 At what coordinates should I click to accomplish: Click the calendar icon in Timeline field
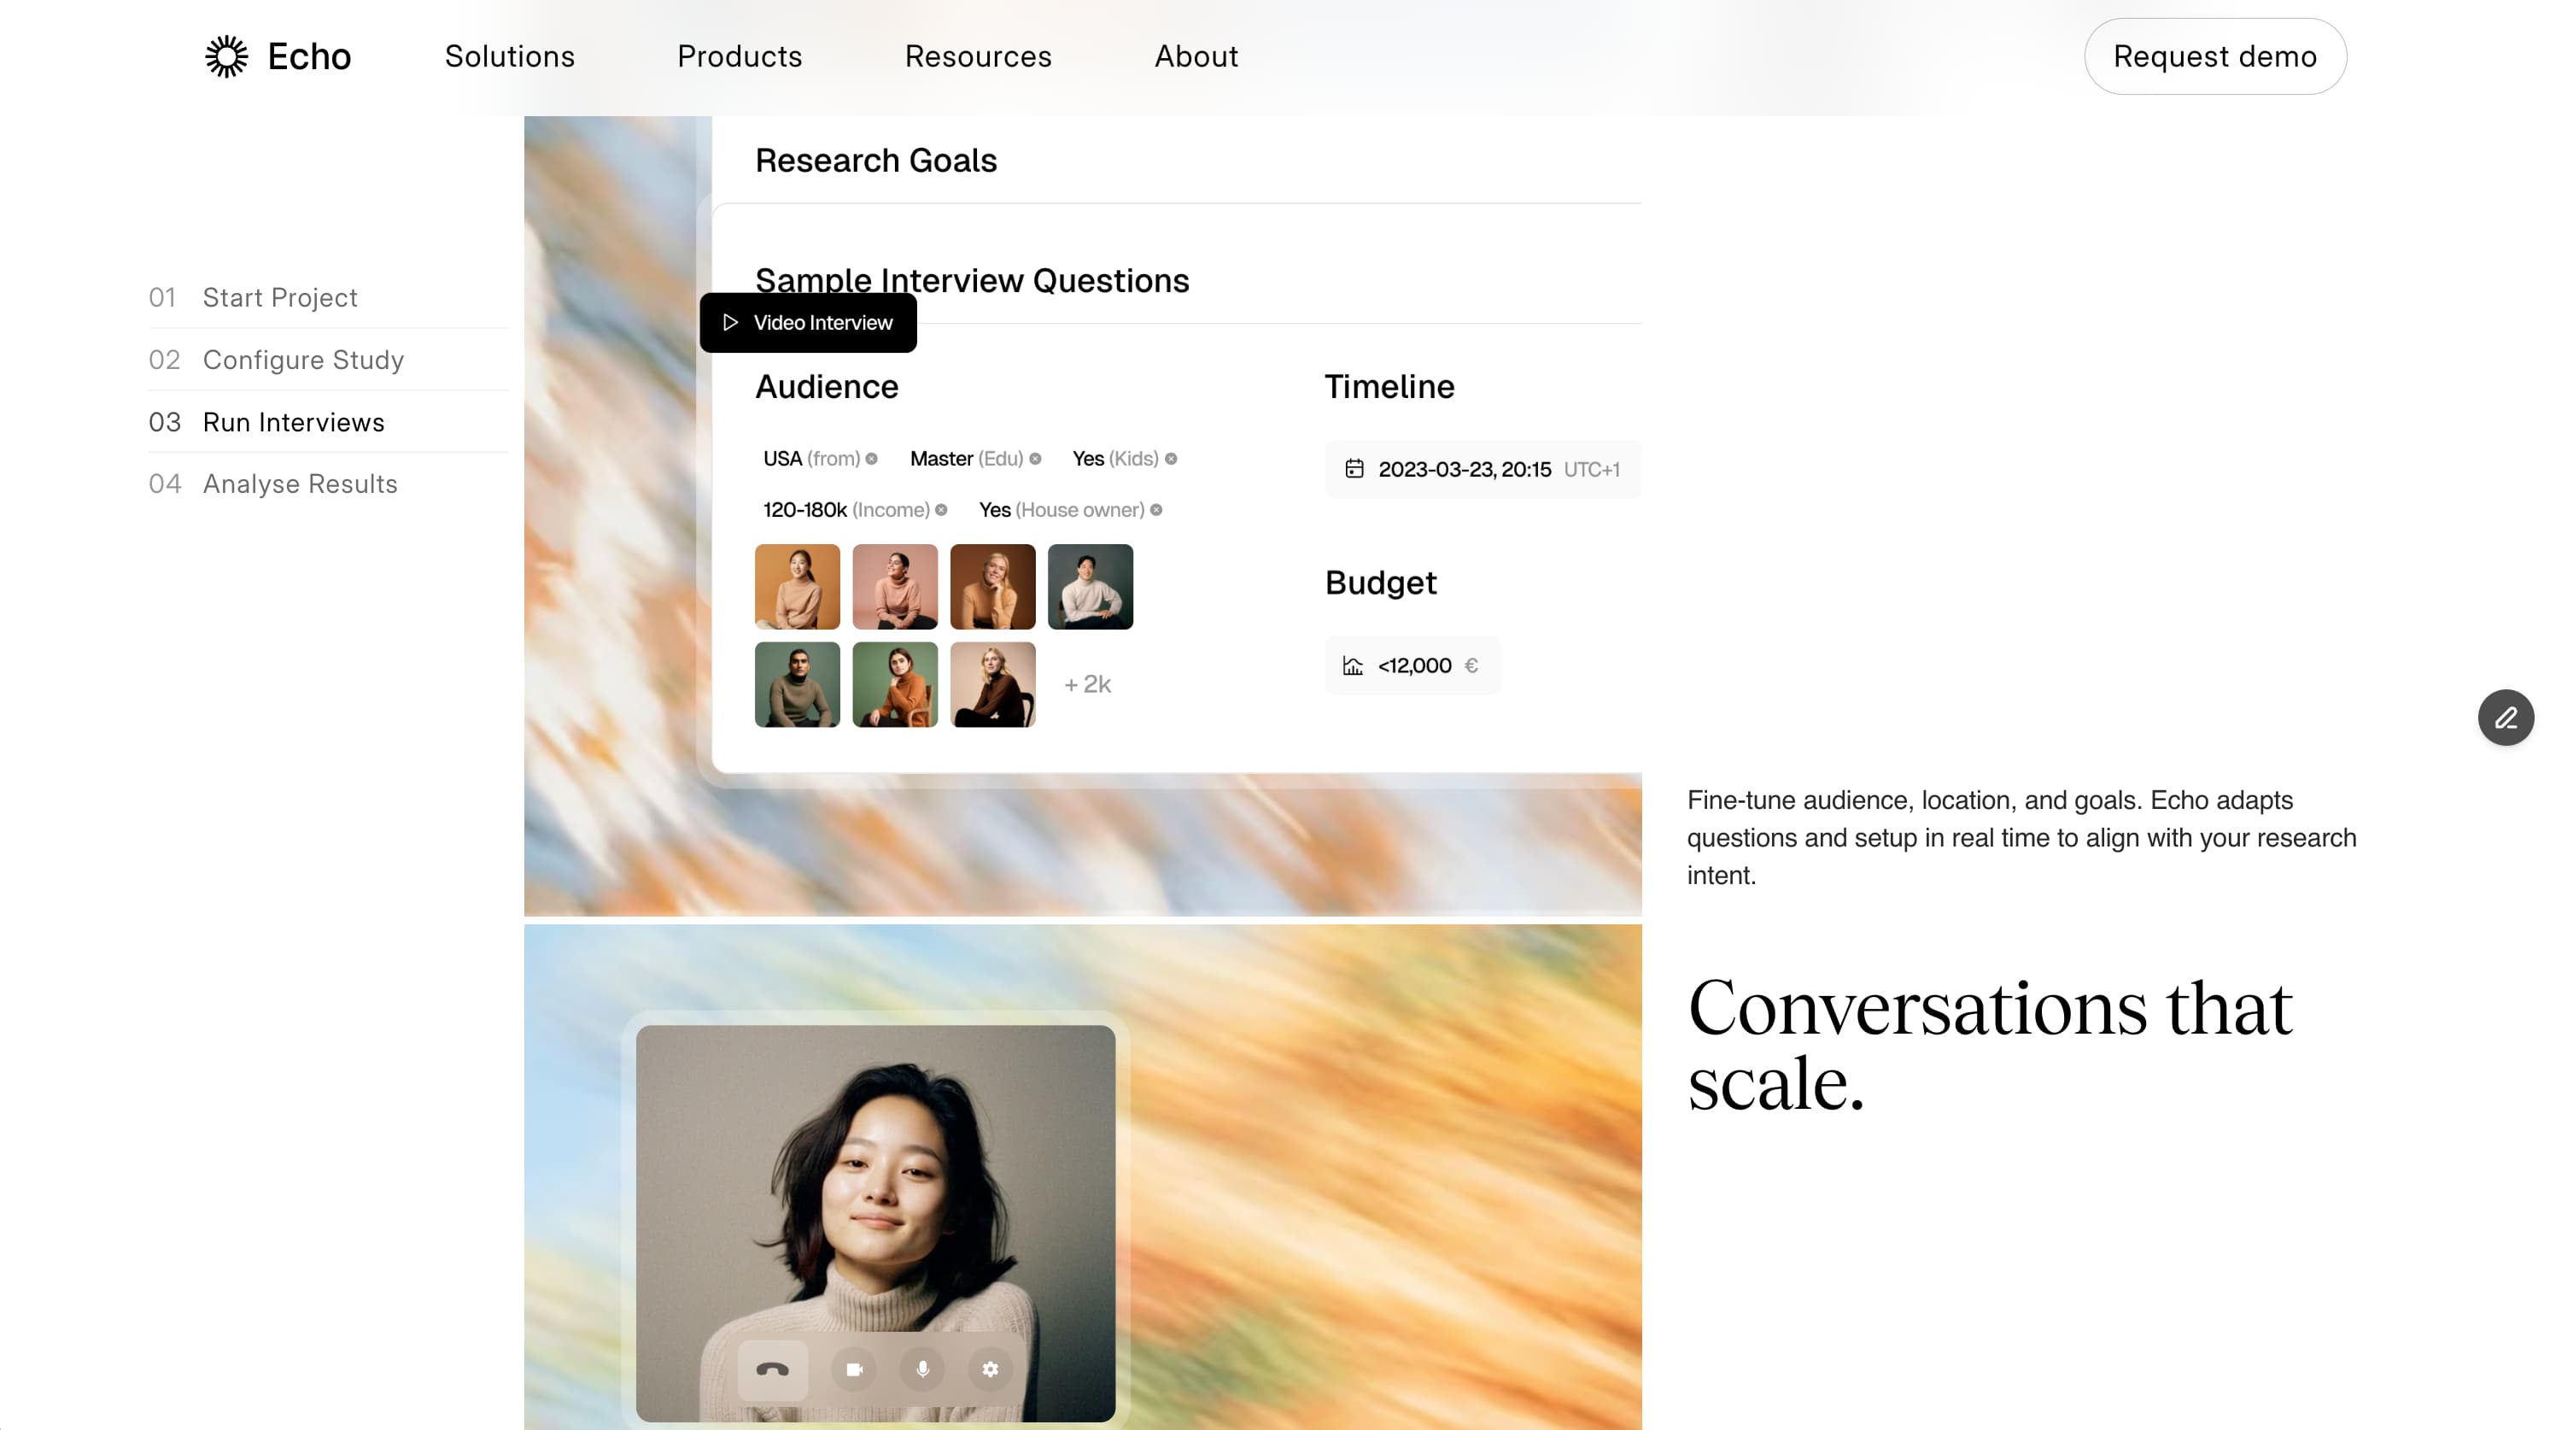point(1354,469)
